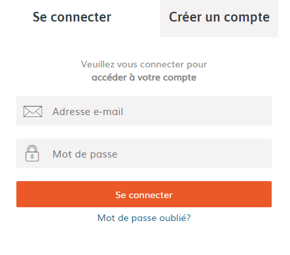
Task: Click the padlock icon in password field
Action: pos(32,153)
